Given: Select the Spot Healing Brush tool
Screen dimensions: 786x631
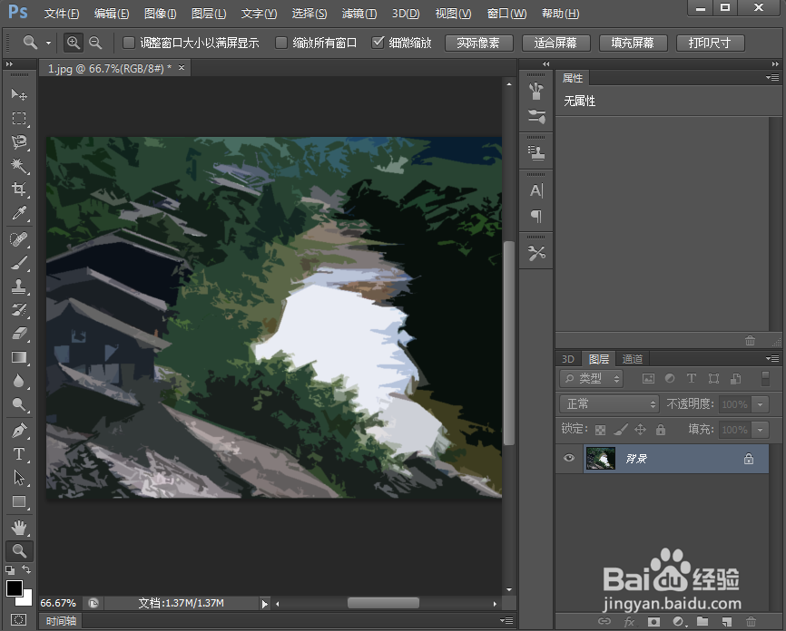Looking at the screenshot, I should pos(19,239).
